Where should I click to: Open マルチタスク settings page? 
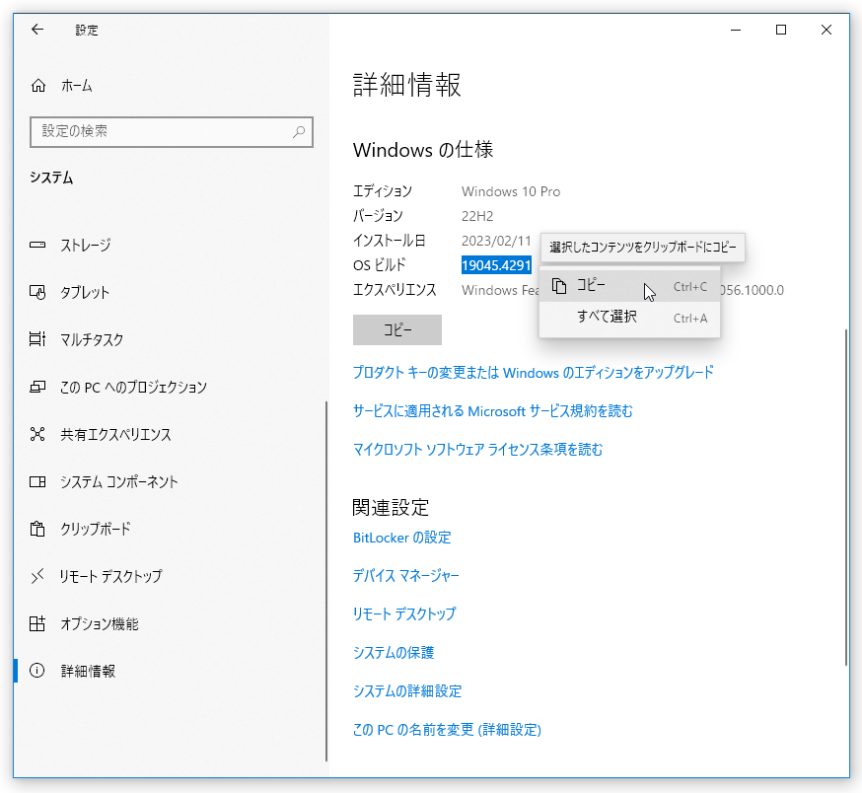coord(171,339)
